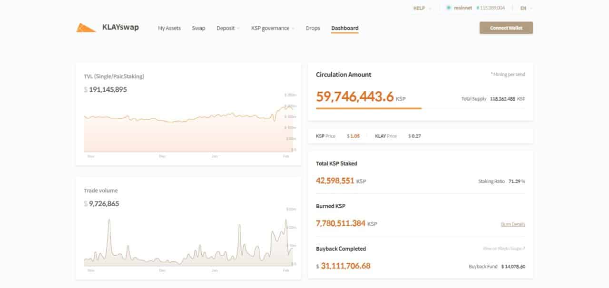Click the orange KLAYswap logo icon
This screenshot has width=609, height=288.
[x=86, y=28]
